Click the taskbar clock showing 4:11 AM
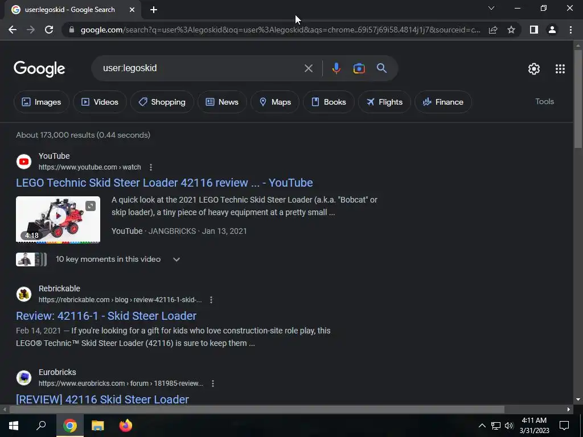 click(534, 426)
